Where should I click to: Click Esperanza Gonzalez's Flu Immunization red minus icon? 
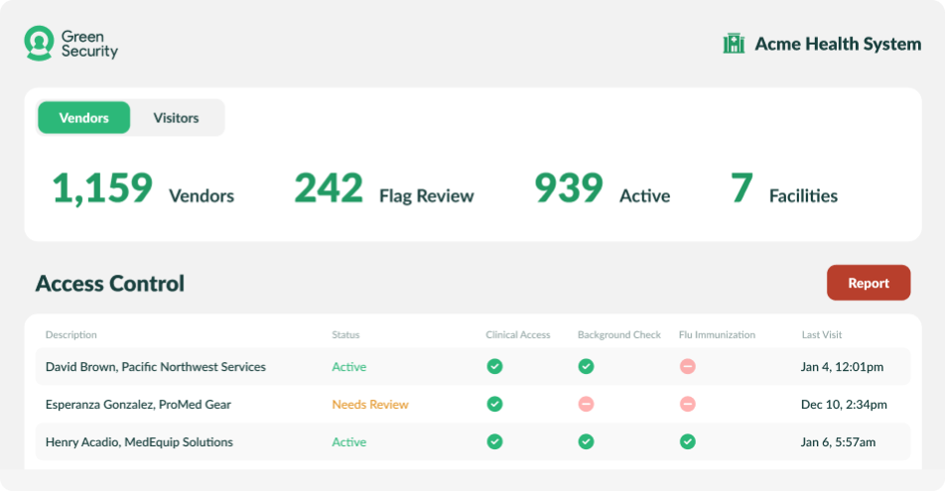coord(687,405)
